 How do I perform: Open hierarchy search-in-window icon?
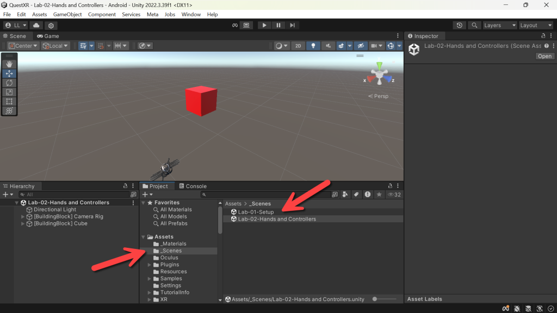pyautogui.click(x=133, y=195)
